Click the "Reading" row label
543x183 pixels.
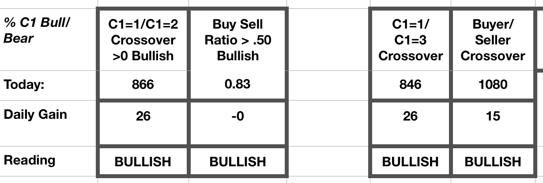click(x=30, y=160)
